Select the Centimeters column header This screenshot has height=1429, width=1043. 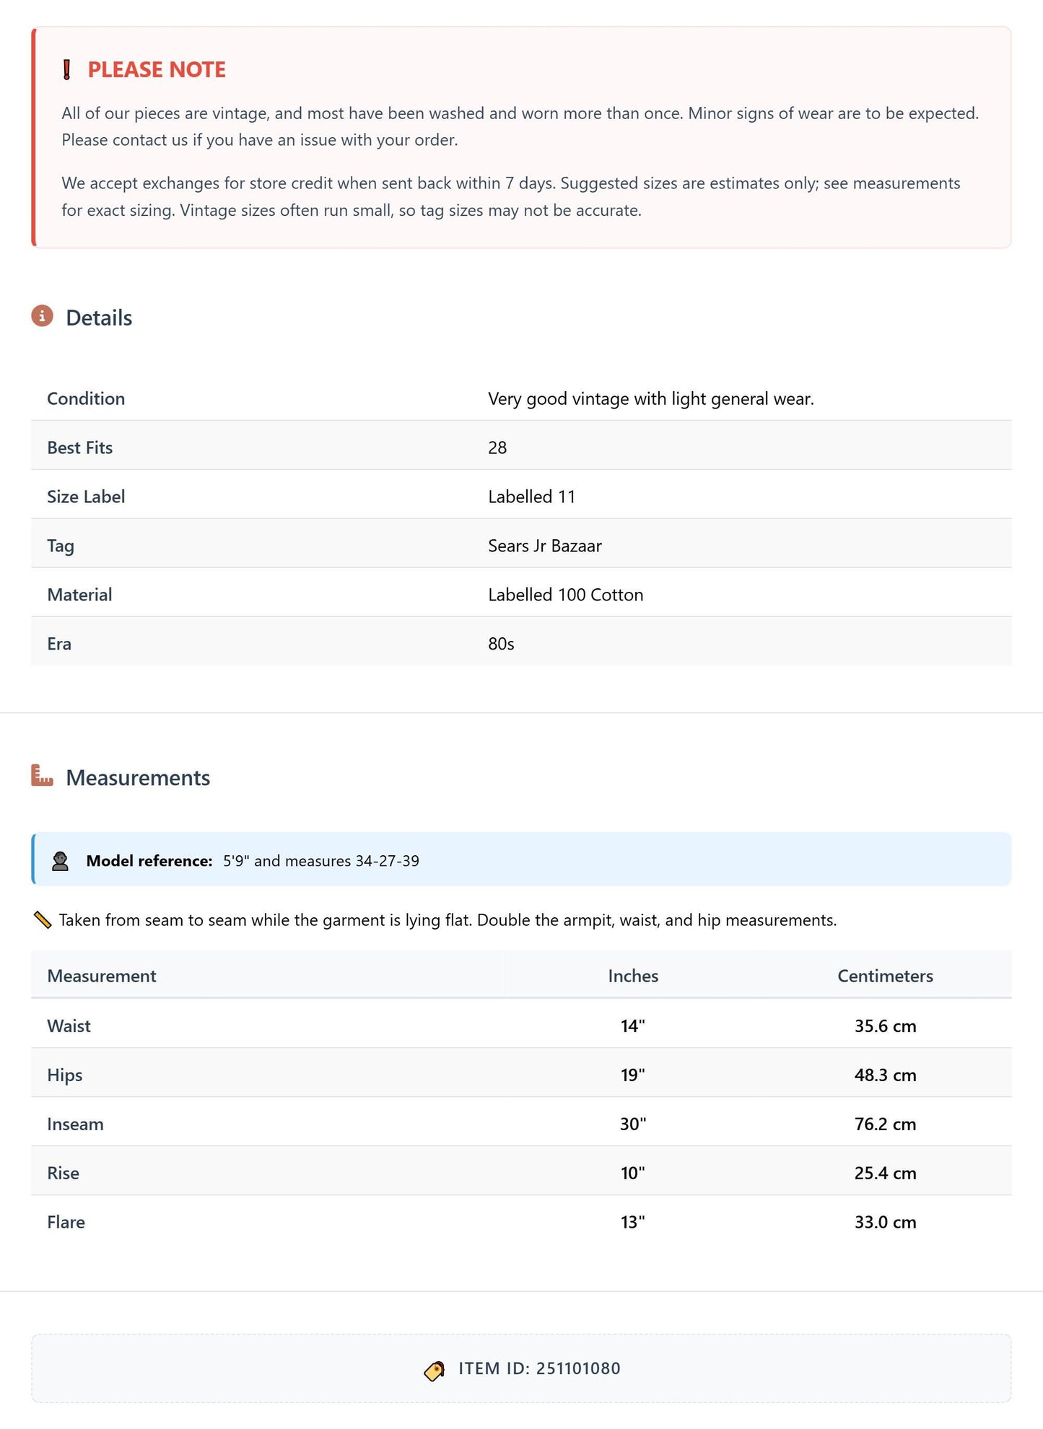(x=885, y=976)
